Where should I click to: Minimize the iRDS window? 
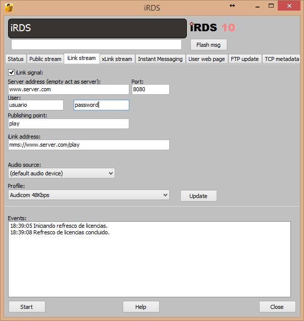(x=258, y=6)
